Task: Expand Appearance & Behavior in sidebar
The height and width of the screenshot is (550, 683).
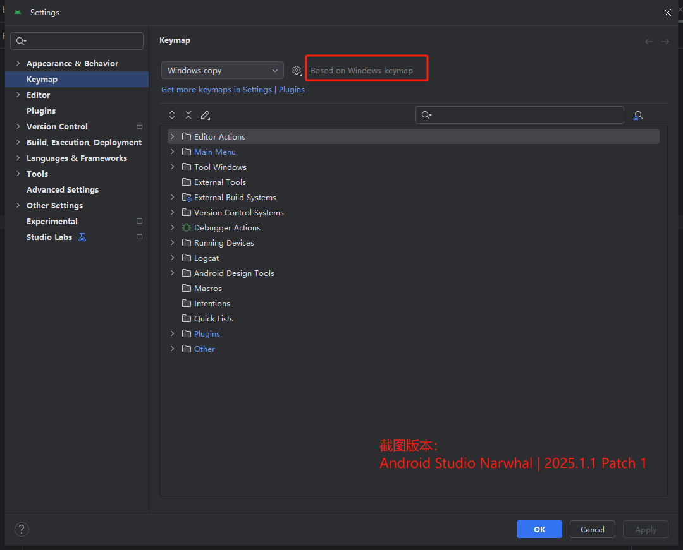Action: 18,63
